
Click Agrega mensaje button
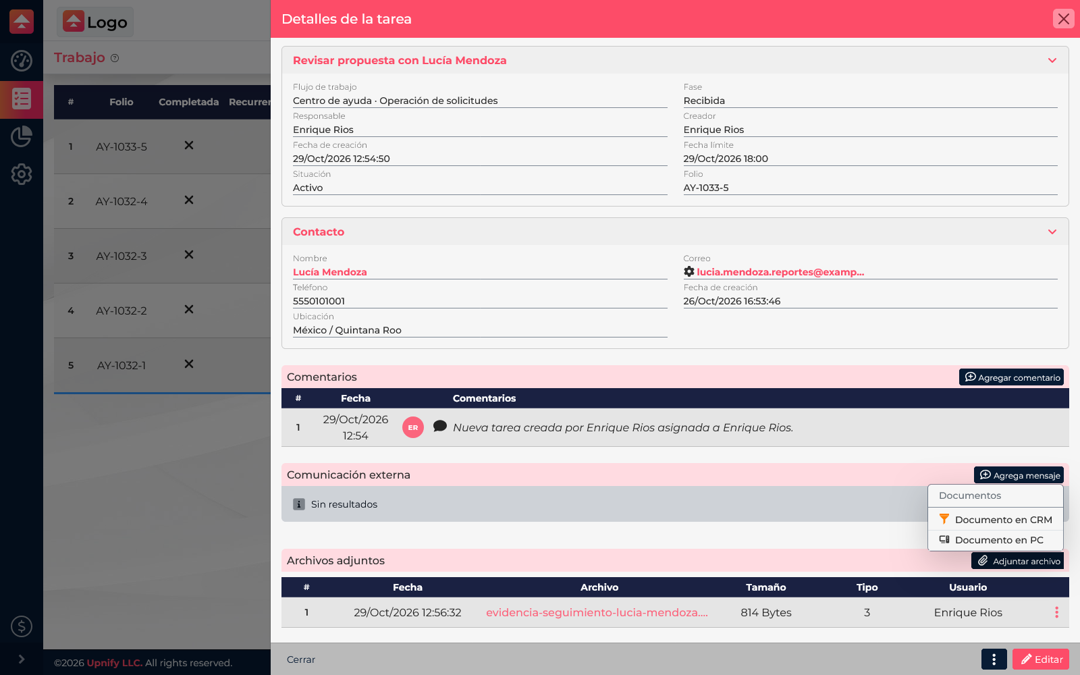tap(1019, 475)
